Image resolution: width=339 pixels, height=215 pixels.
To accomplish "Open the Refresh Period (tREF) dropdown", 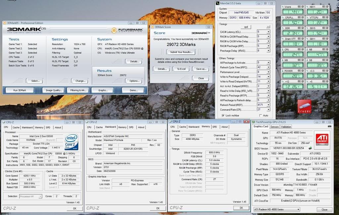I will tap(268, 105).
